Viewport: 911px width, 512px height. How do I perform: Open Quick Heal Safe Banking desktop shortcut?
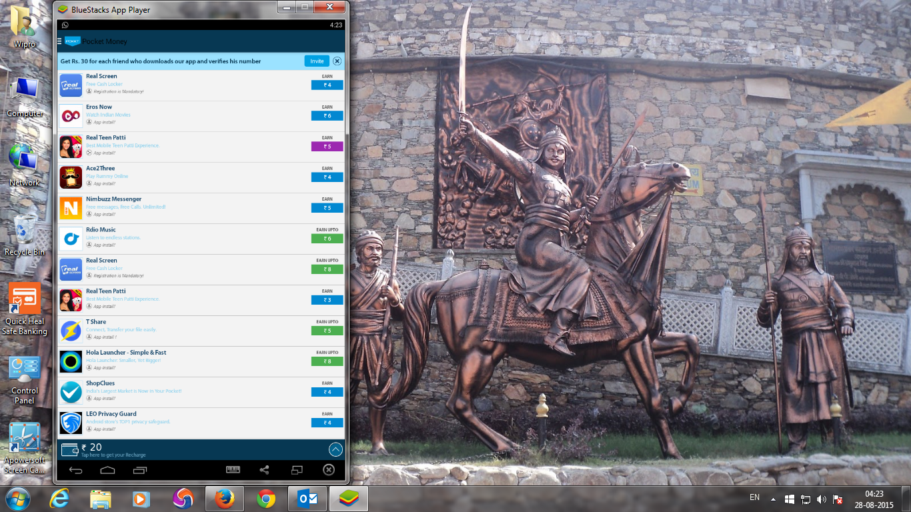point(25,309)
